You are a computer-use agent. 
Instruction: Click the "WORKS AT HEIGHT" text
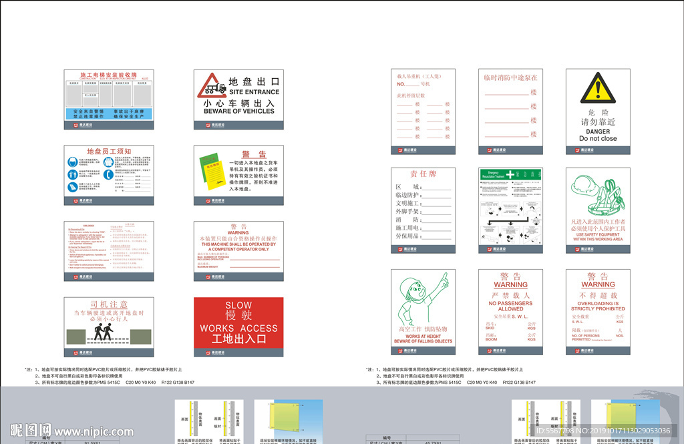pos(423,337)
